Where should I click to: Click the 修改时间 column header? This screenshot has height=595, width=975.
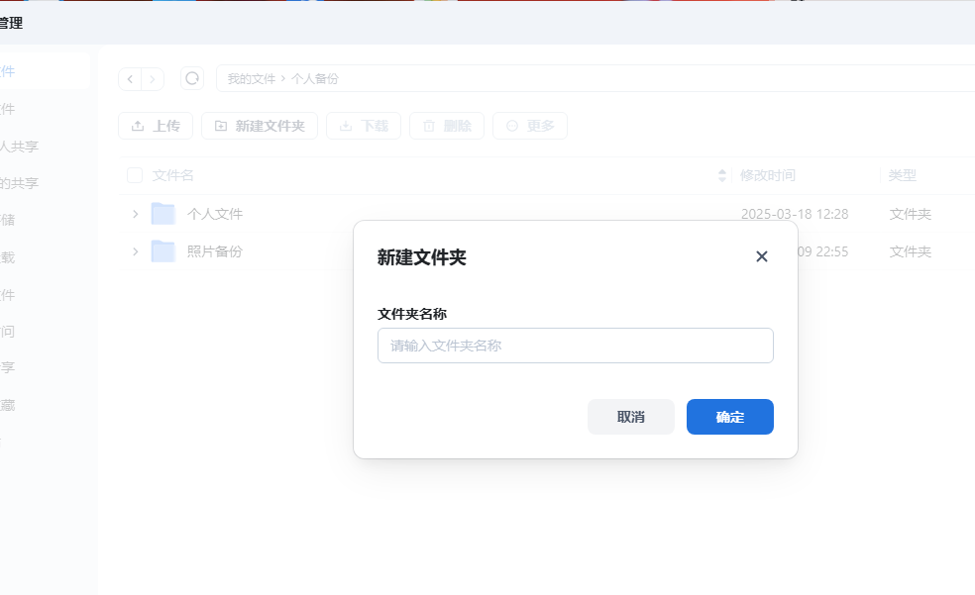pyautogui.click(x=767, y=175)
